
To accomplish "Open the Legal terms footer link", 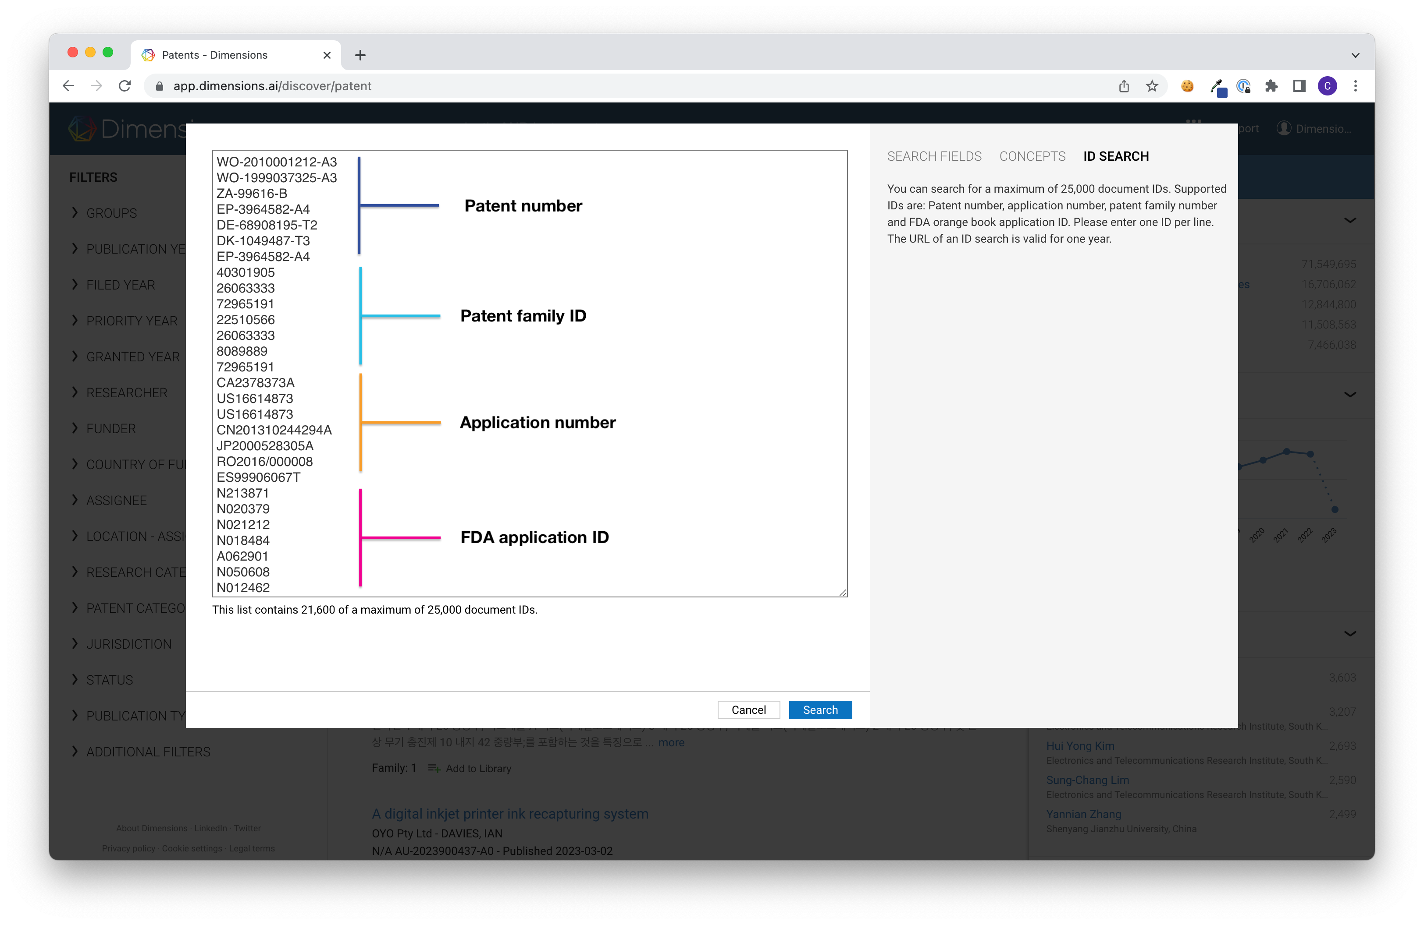I will point(252,848).
